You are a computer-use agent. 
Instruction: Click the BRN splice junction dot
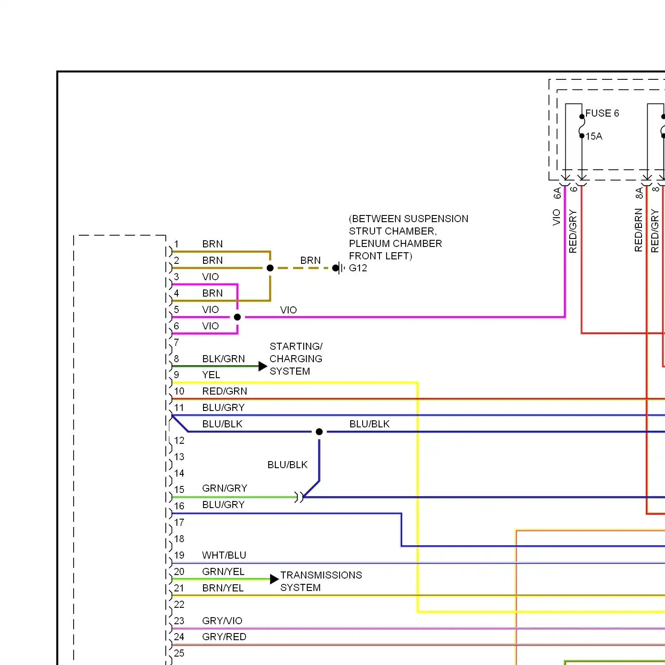point(270,268)
